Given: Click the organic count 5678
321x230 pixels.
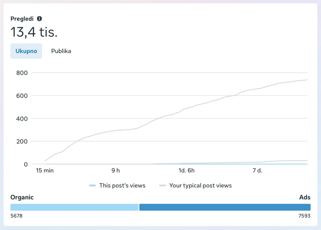Looking at the screenshot, I should [17, 216].
